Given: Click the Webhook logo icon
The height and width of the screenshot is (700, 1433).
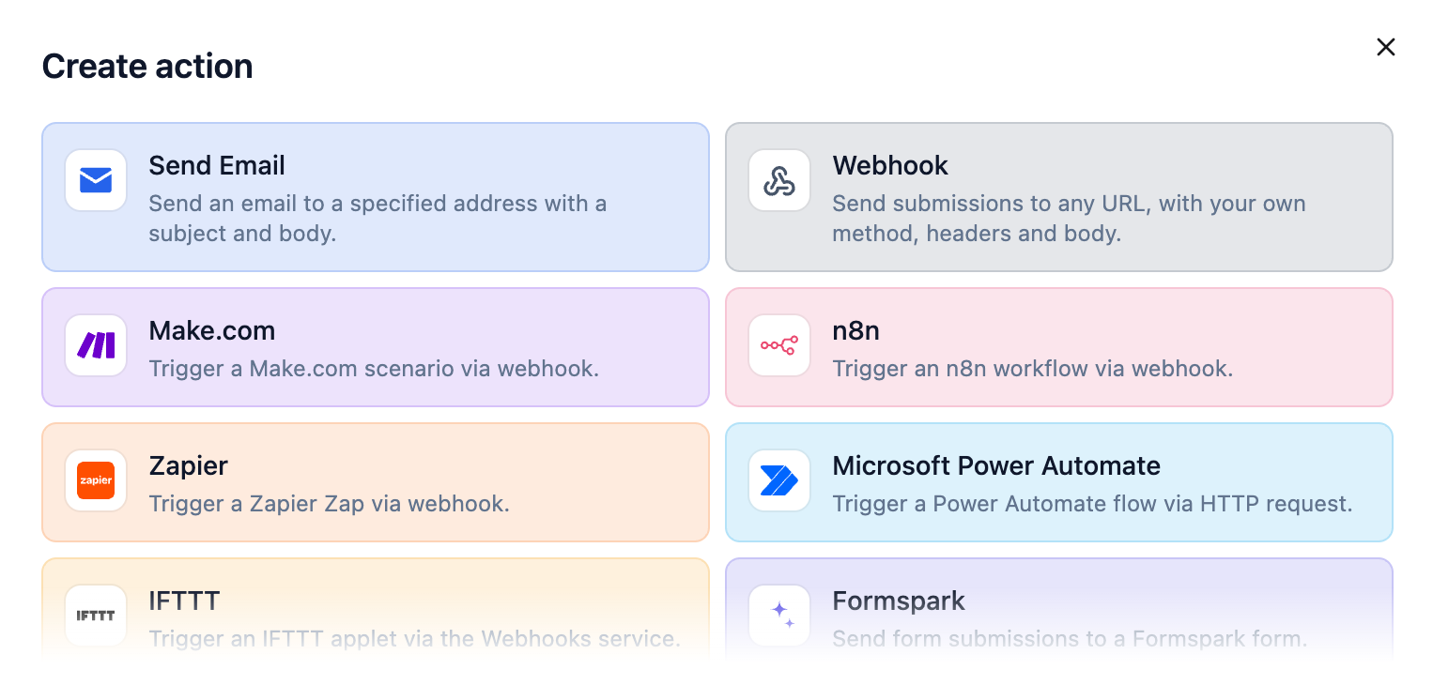Looking at the screenshot, I should [779, 180].
